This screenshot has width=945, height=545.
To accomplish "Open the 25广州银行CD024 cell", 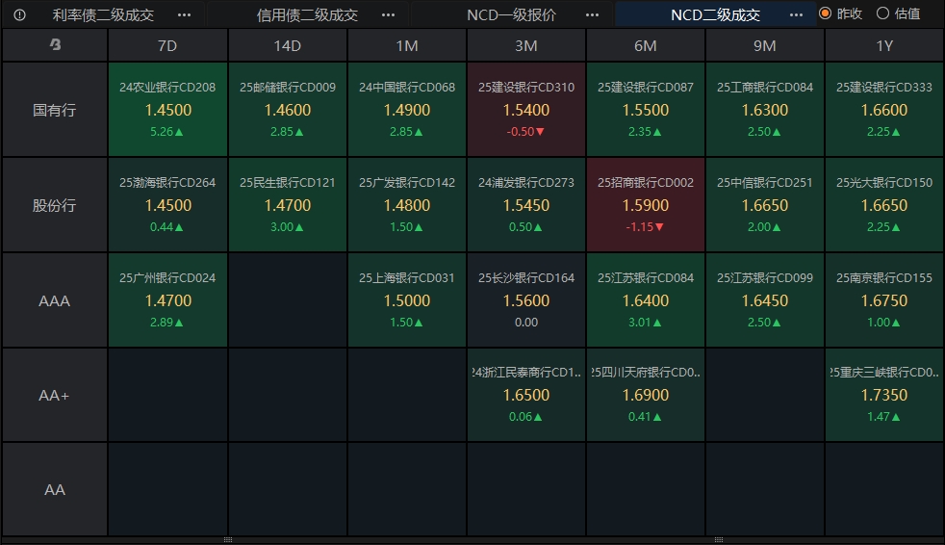I will click(x=167, y=300).
